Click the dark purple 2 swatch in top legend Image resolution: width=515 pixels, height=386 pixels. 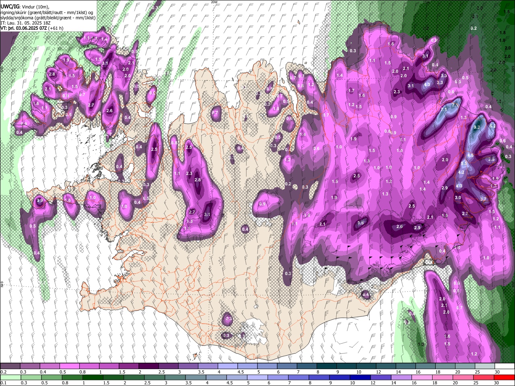point(148,366)
